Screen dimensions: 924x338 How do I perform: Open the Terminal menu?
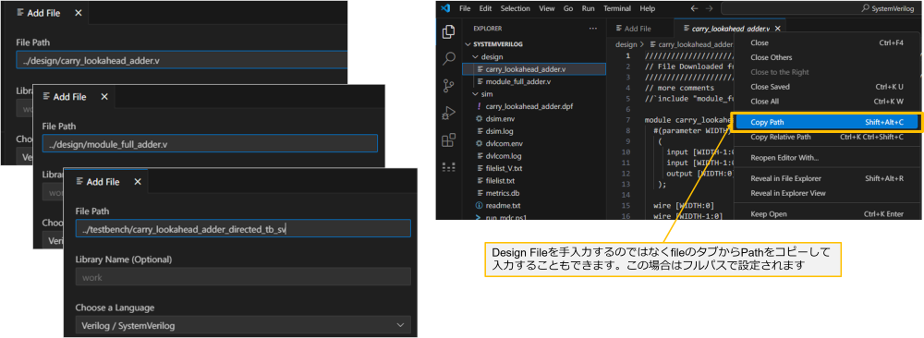pyautogui.click(x=617, y=9)
